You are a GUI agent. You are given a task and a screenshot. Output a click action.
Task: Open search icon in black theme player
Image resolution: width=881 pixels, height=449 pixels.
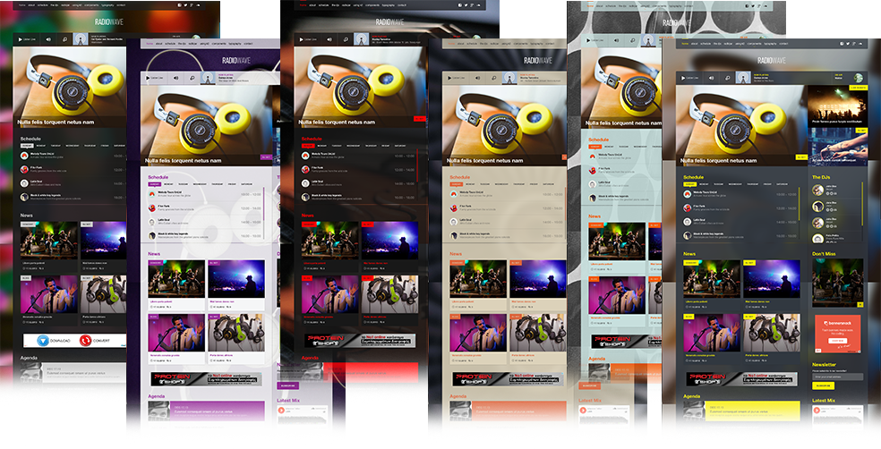pos(65,39)
